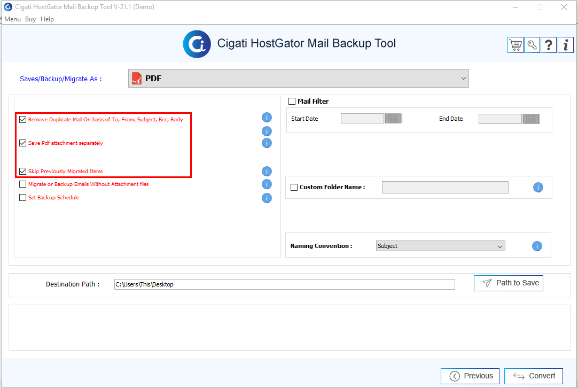Open the Naming Convention Subject dropdown

coord(441,246)
